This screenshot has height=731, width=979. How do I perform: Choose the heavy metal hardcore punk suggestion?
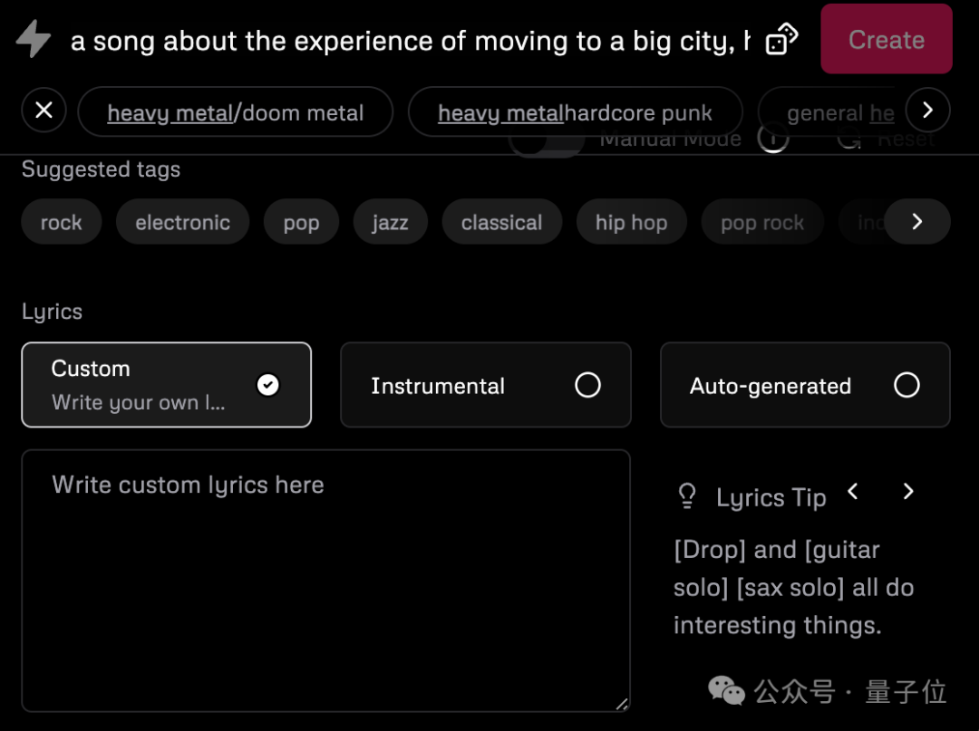pos(575,112)
